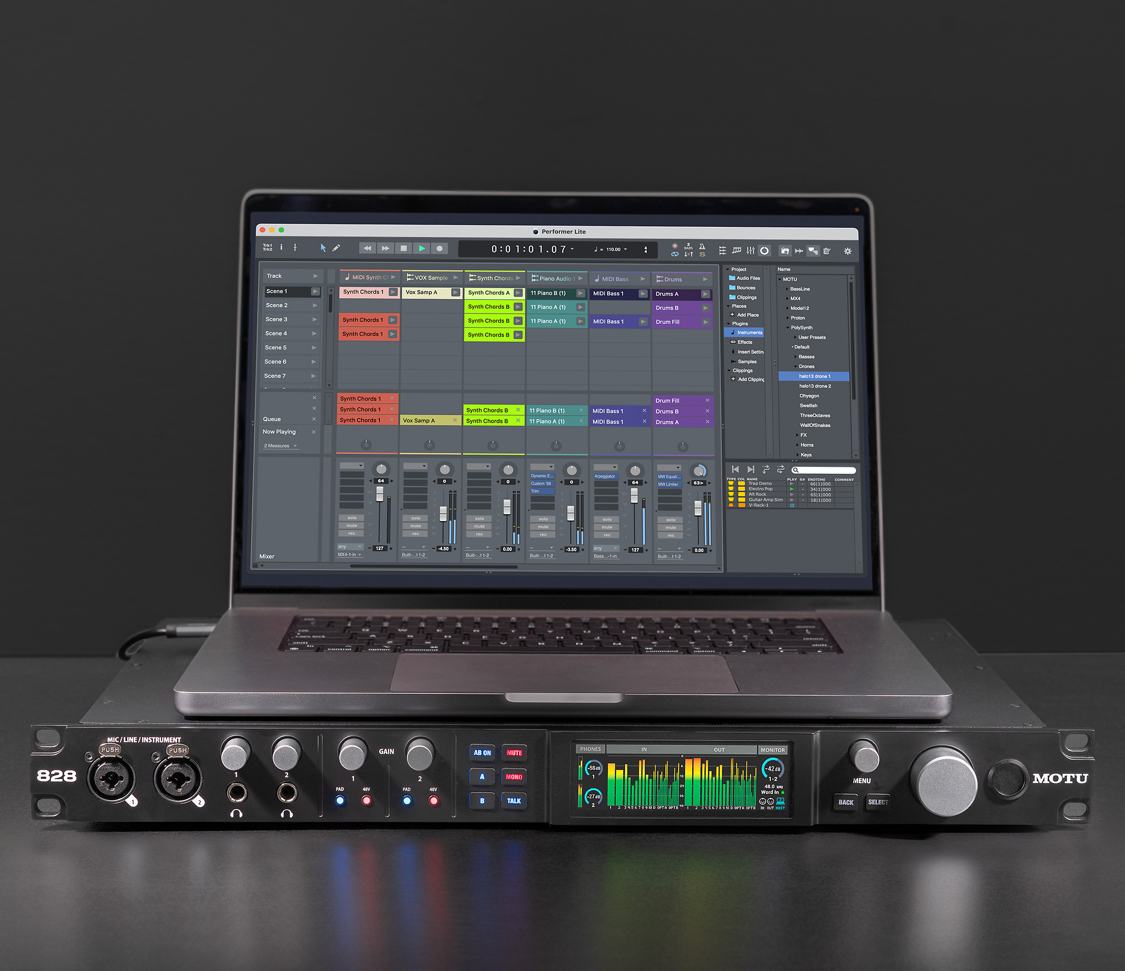
Task: Click the Rewind transport button
Action: click(x=367, y=248)
